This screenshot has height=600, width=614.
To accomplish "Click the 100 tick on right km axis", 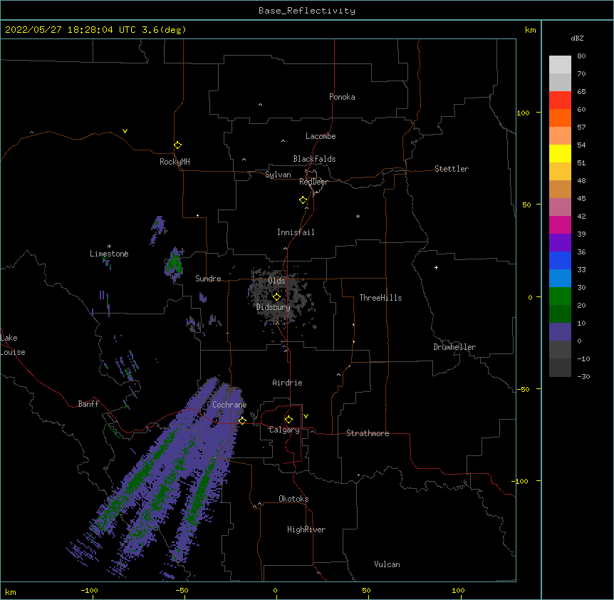I will 523,113.
